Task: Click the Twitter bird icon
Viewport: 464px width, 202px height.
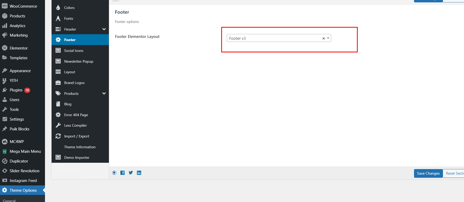Action: point(131,173)
